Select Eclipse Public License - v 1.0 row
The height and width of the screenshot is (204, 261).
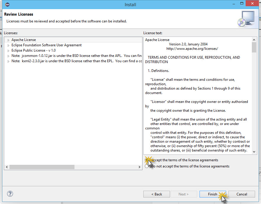coord(33,50)
